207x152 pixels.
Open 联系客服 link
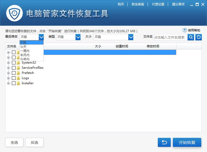(x=138, y=4)
